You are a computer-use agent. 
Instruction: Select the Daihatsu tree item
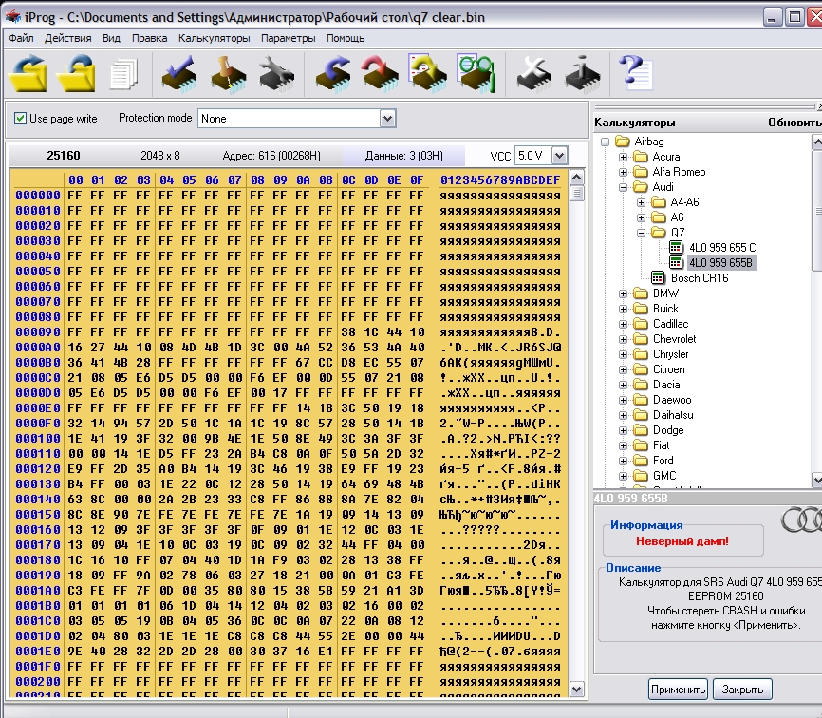673,415
